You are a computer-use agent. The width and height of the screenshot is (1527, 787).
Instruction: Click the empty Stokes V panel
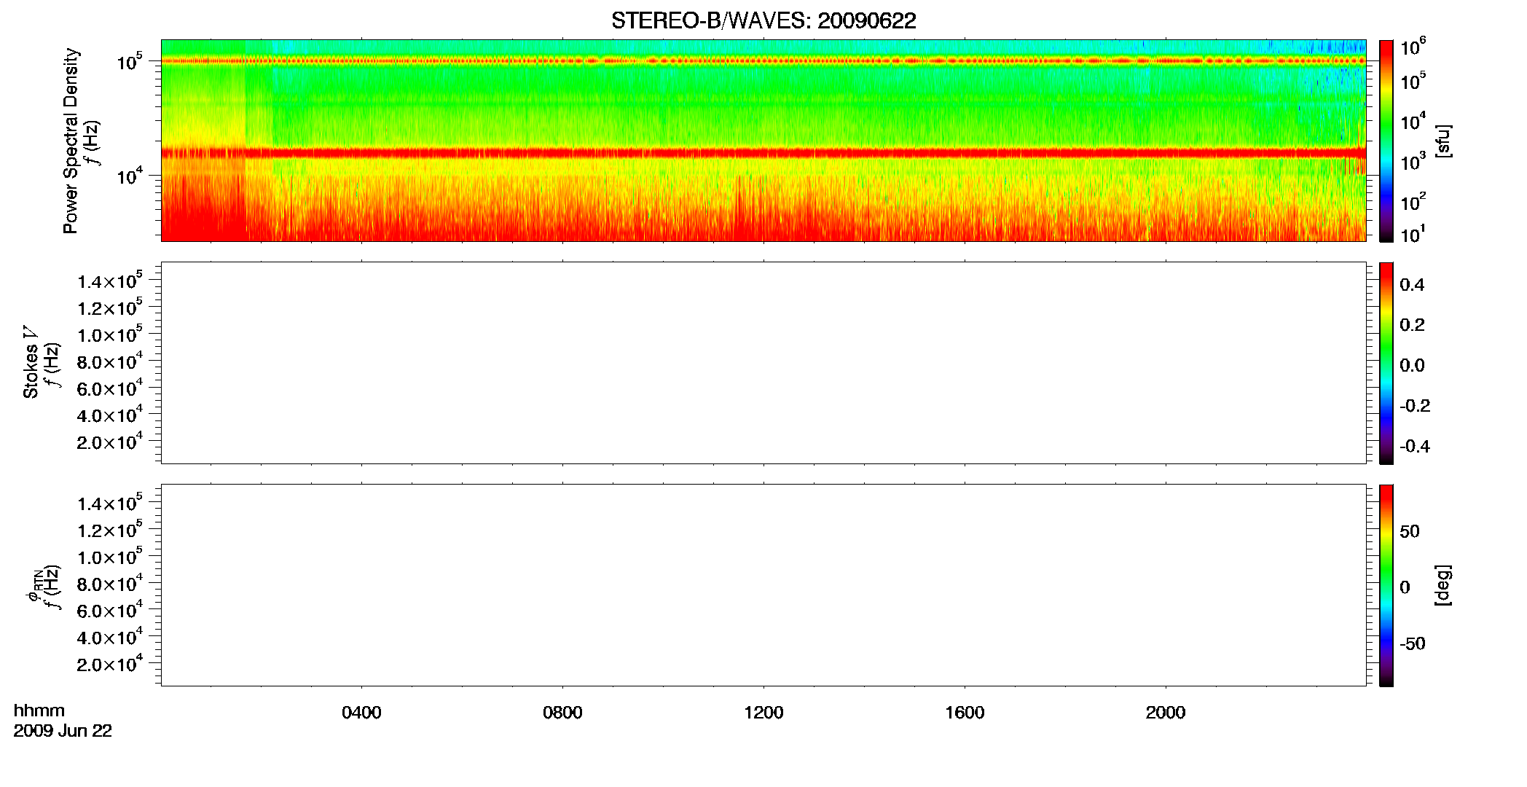pos(763,363)
